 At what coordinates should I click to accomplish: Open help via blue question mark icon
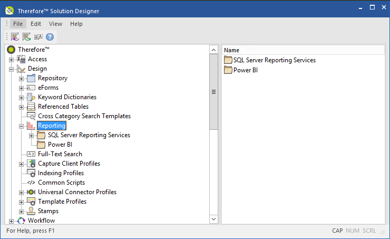50,37
